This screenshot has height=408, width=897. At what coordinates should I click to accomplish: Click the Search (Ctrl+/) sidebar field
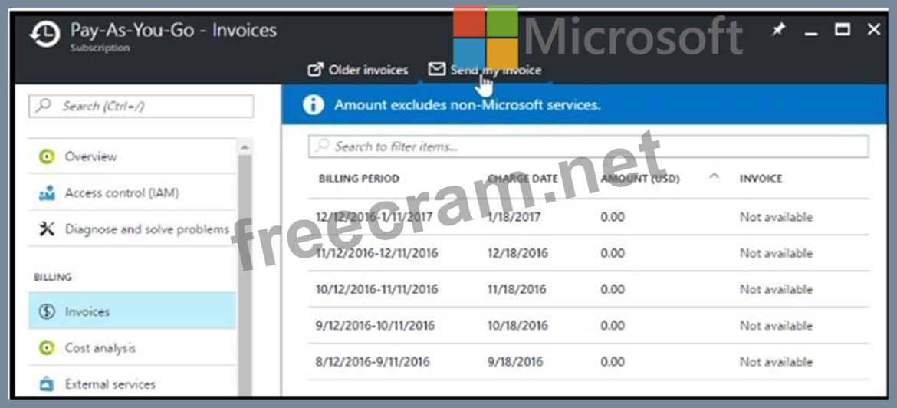point(141,107)
